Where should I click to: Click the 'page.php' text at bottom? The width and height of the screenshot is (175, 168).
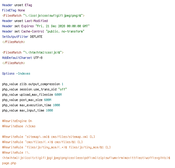[x=9, y=163]
